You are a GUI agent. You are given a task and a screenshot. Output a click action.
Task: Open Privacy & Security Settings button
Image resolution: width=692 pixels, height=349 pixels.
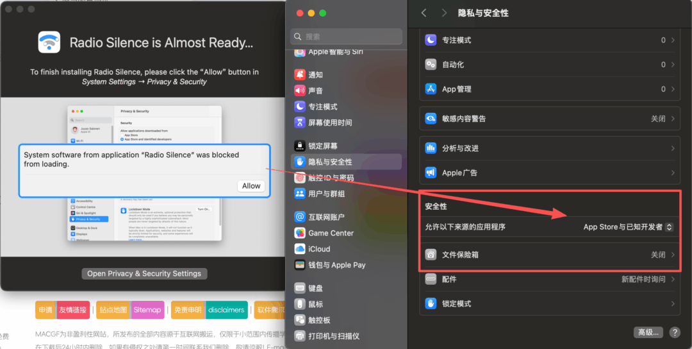coord(144,273)
